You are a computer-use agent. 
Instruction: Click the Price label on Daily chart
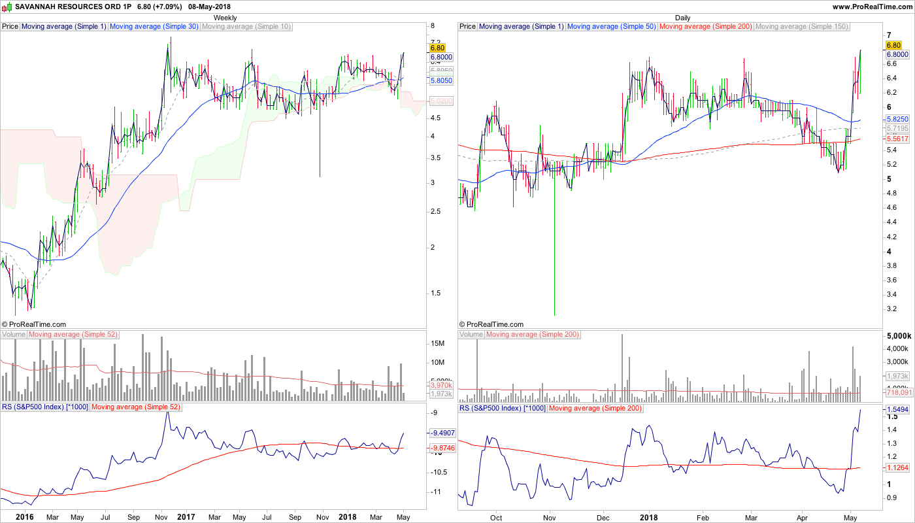click(x=467, y=27)
